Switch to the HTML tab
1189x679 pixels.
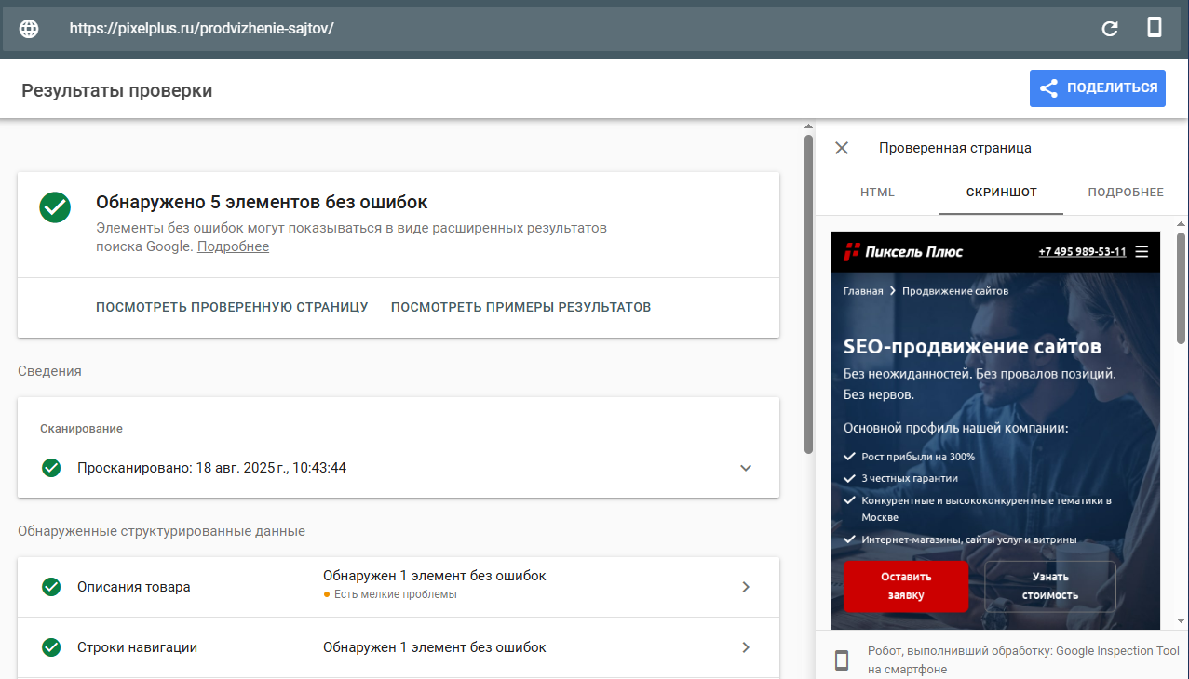877,193
